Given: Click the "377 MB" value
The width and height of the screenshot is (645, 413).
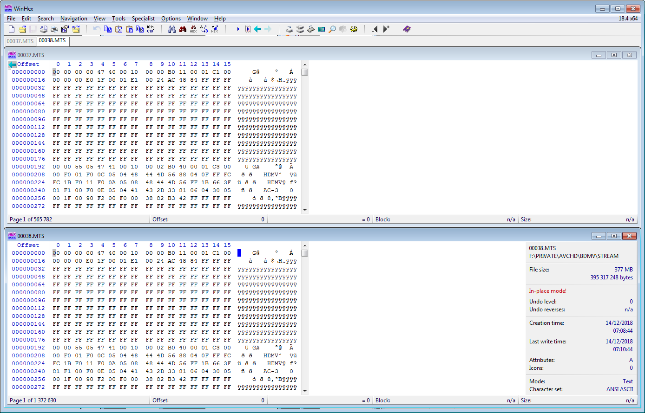Looking at the screenshot, I should click(x=624, y=270).
